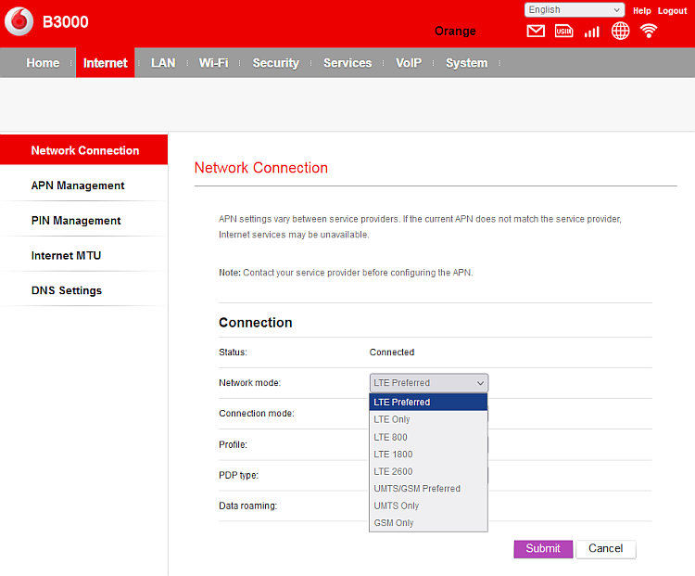Click the Wi-Fi status icon
The width and height of the screenshot is (695, 576).
point(649,32)
